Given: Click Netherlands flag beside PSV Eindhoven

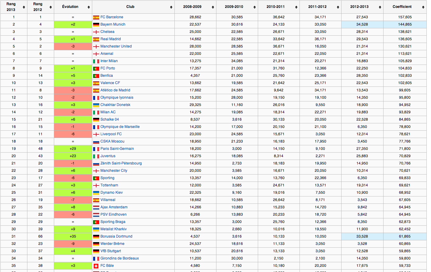Looking at the screenshot, I should [x=96, y=215].
